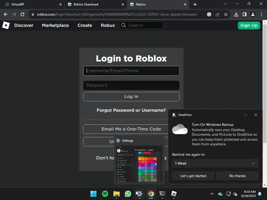Open Spotify from the taskbar
267x200 pixels.
[105, 194]
